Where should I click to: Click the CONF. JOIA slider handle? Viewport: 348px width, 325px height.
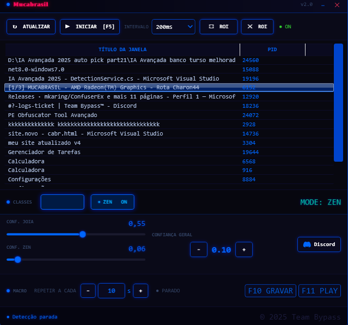pyautogui.click(x=83, y=234)
